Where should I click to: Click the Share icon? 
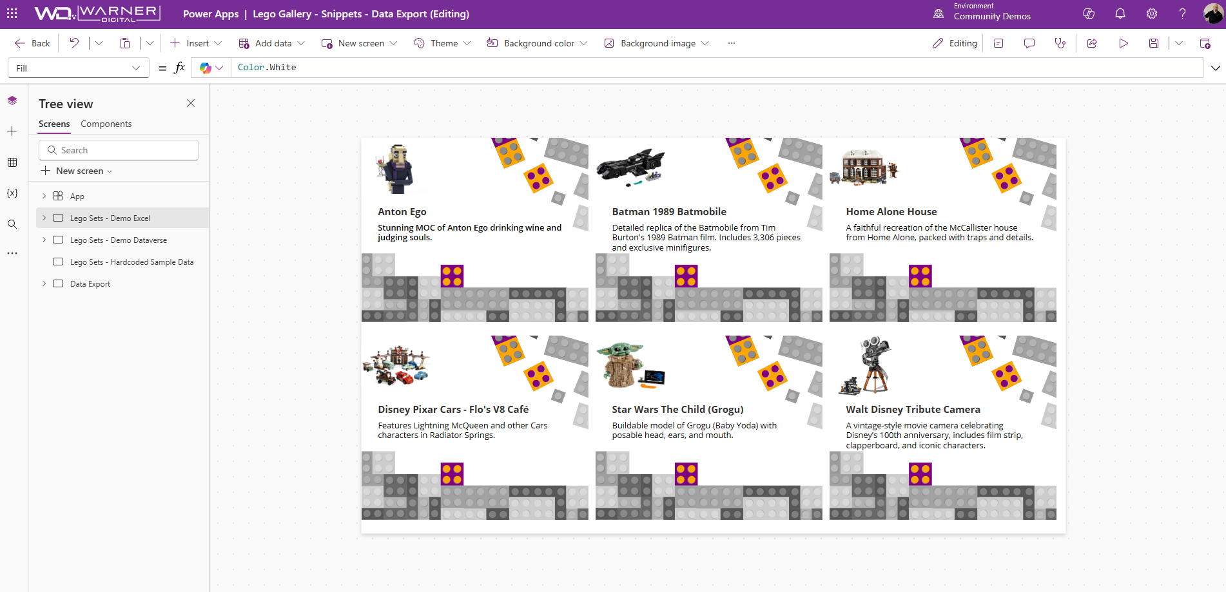click(x=1092, y=43)
